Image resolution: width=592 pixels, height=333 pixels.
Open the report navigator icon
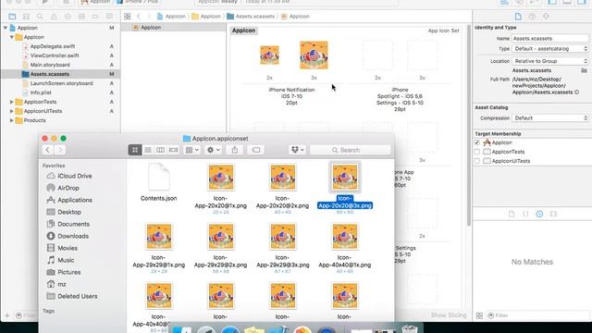109,17
